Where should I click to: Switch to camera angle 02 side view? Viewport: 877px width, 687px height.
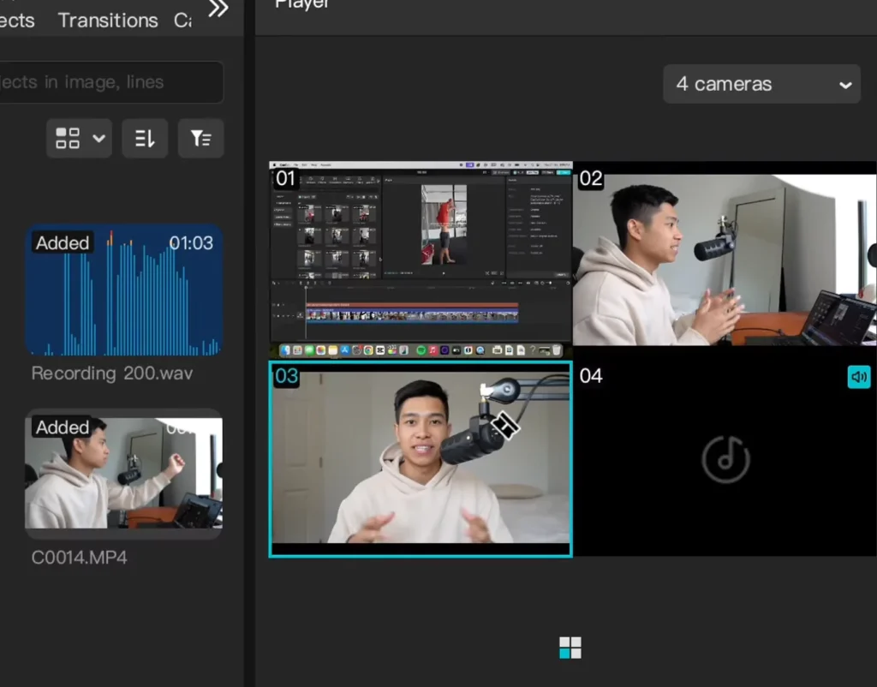point(725,260)
